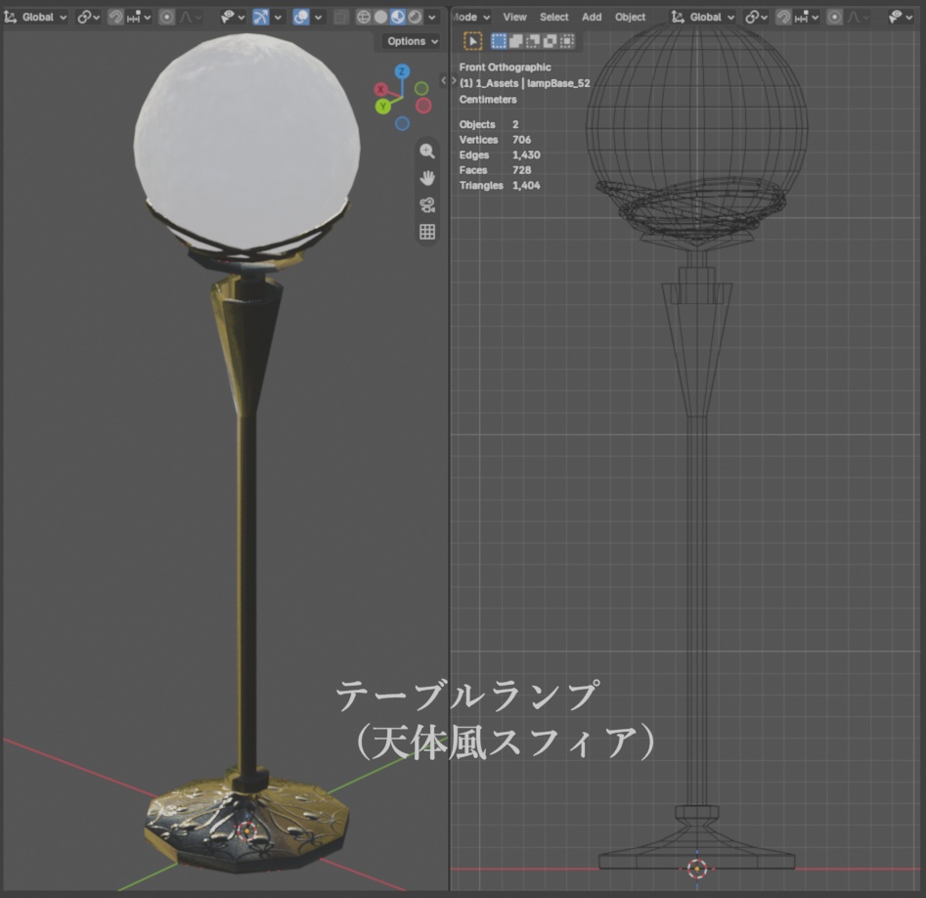
Task: Open visibility dropdown in right viewport header
Action: [902, 18]
